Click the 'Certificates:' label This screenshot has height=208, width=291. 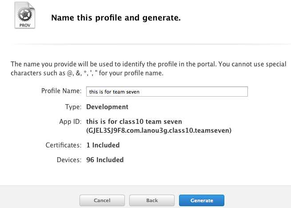[x=64, y=145]
